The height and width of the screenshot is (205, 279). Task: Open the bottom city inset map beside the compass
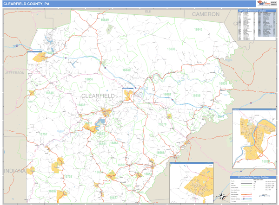pyautogui.click(x=192, y=183)
